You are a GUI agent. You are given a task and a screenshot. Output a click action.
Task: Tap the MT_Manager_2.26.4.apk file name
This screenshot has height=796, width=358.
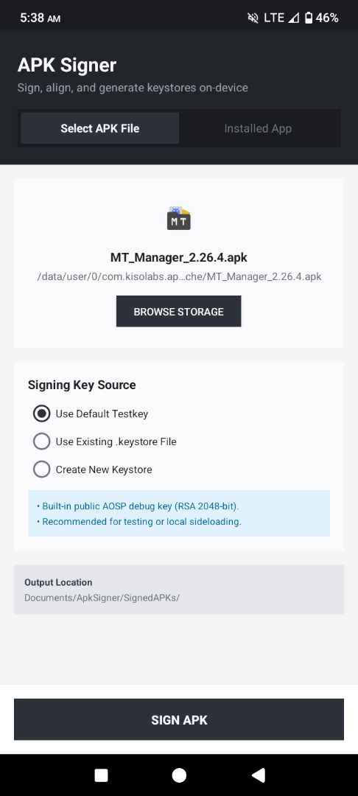point(179,257)
